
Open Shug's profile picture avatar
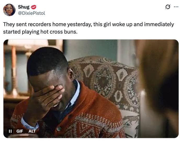pyautogui.click(x=9, y=10)
